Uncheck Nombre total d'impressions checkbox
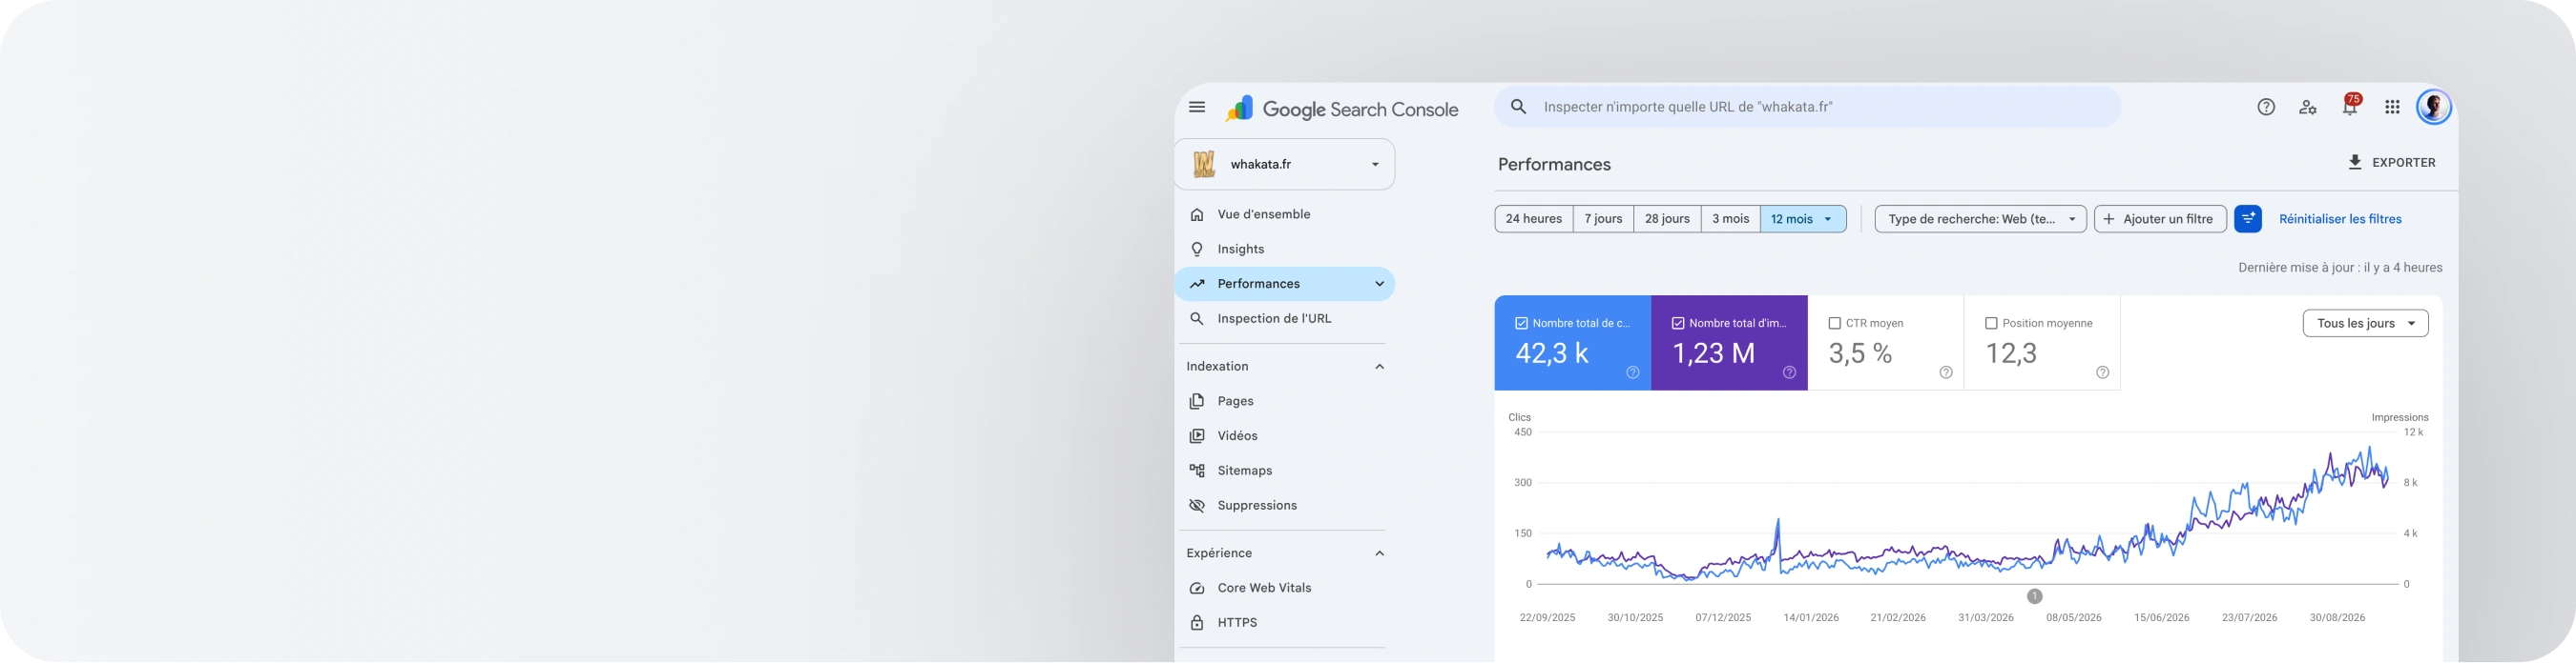 pos(1678,324)
